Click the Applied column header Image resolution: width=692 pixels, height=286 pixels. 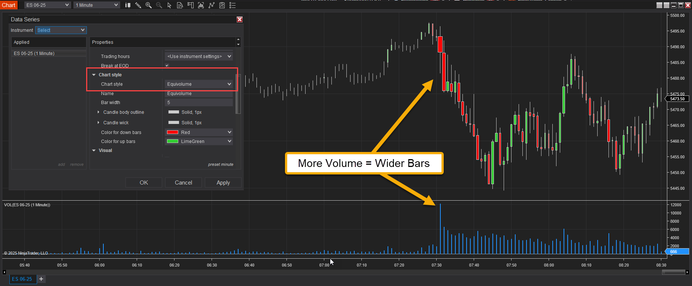tap(49, 42)
